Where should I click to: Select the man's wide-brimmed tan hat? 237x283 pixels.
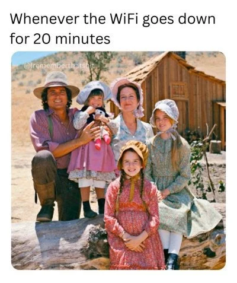pos(56,84)
